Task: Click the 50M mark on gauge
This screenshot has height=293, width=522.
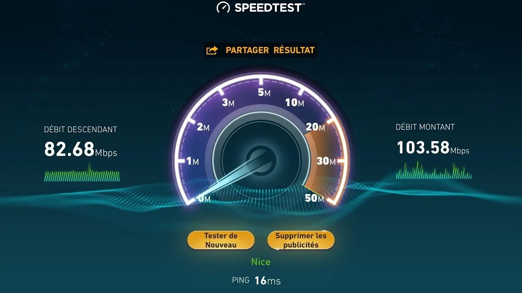Action: point(314,199)
